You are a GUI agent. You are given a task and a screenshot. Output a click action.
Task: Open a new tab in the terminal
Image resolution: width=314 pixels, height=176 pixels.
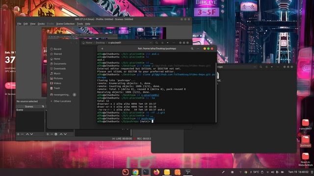102,49
